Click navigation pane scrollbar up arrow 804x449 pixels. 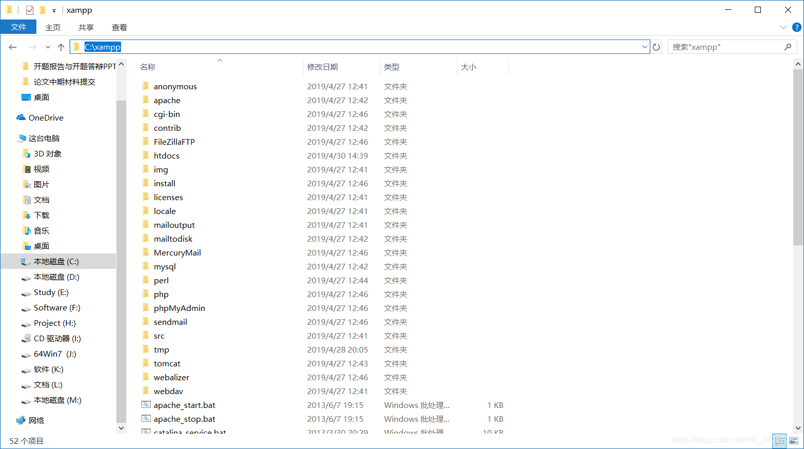click(x=121, y=64)
